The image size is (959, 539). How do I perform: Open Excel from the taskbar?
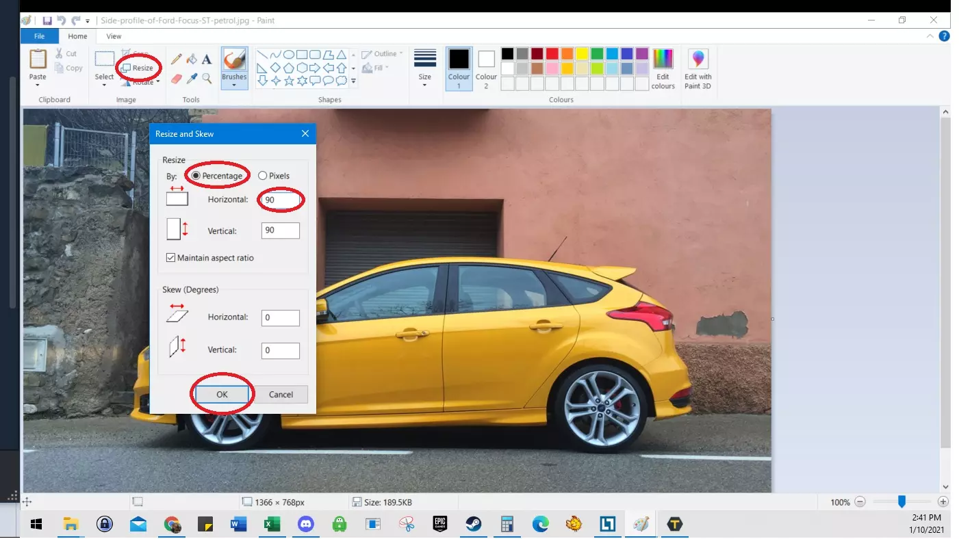click(x=272, y=525)
